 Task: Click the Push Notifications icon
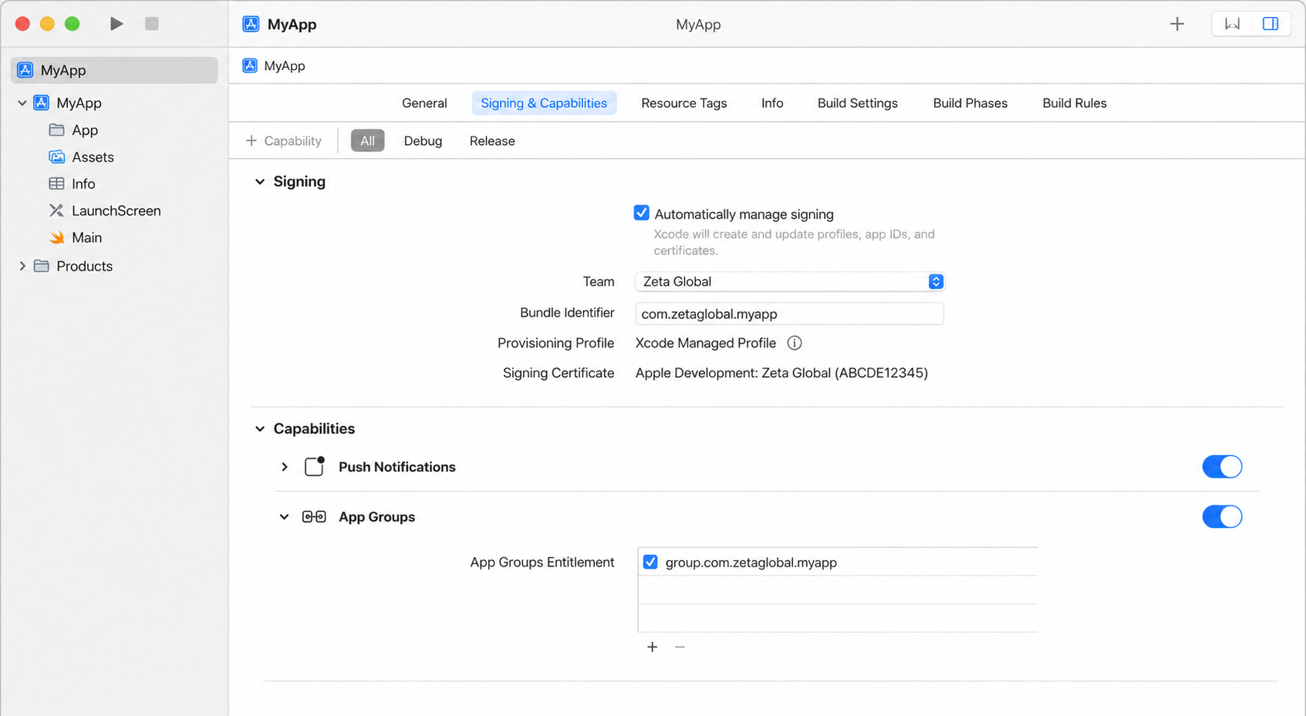pos(314,466)
